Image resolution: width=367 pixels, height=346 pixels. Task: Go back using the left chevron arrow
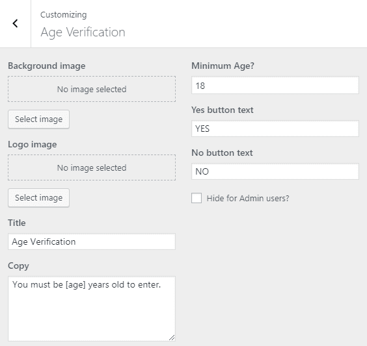(x=15, y=23)
